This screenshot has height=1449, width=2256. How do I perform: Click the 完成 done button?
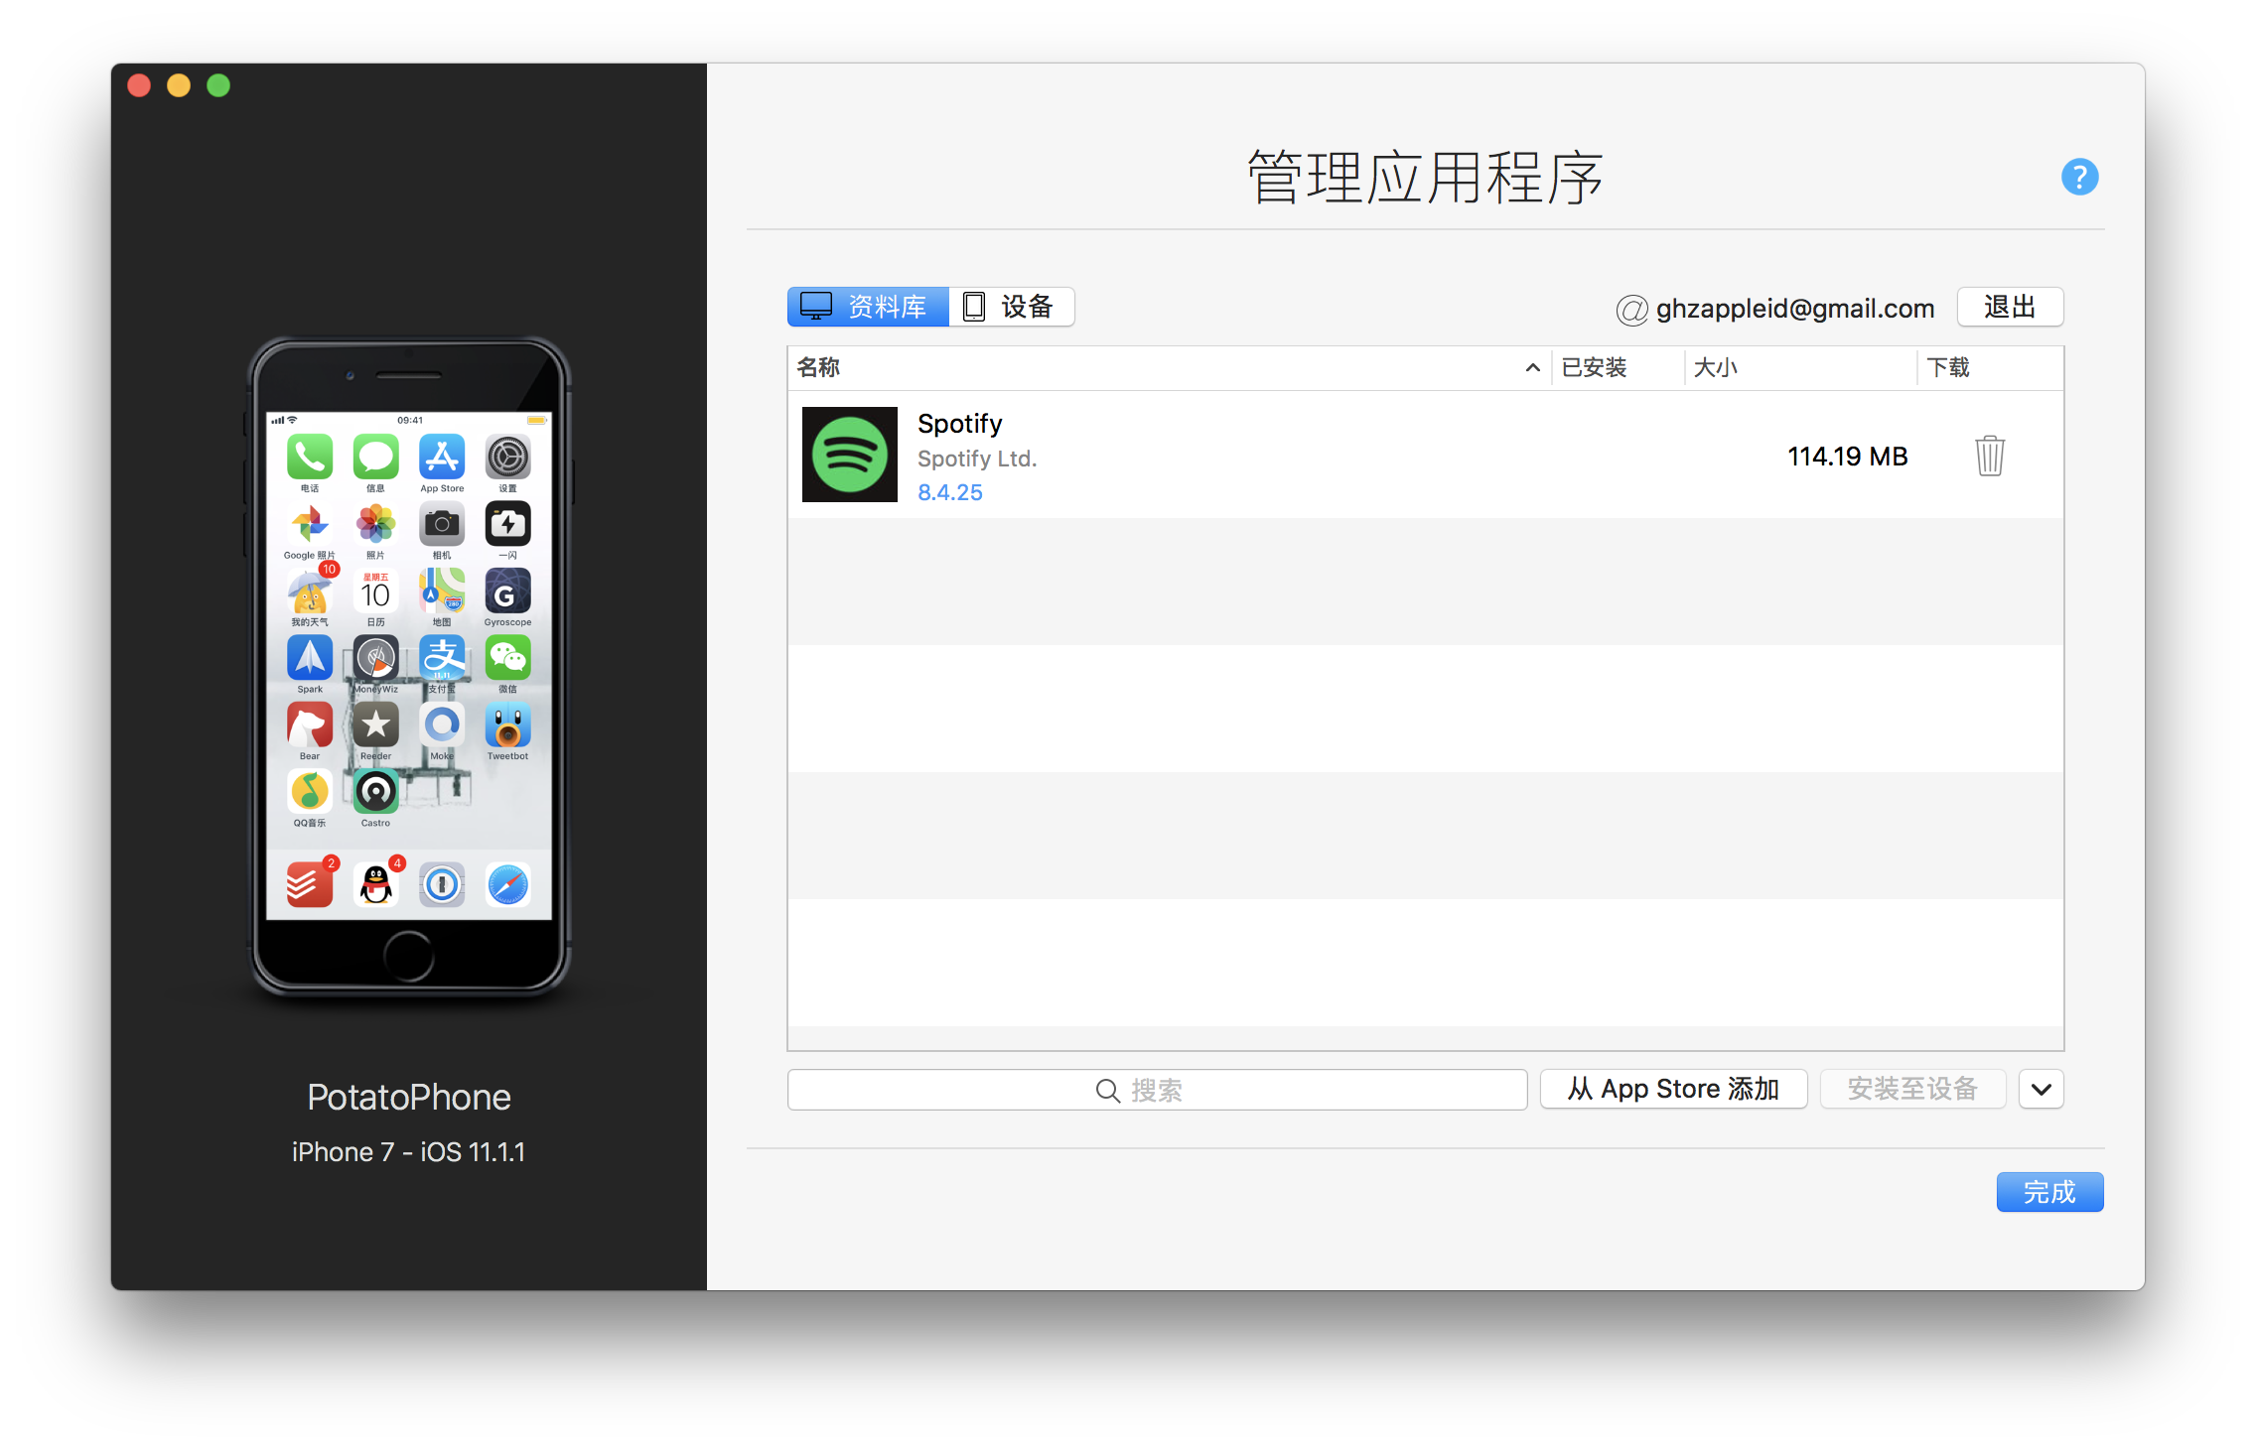[2049, 1192]
